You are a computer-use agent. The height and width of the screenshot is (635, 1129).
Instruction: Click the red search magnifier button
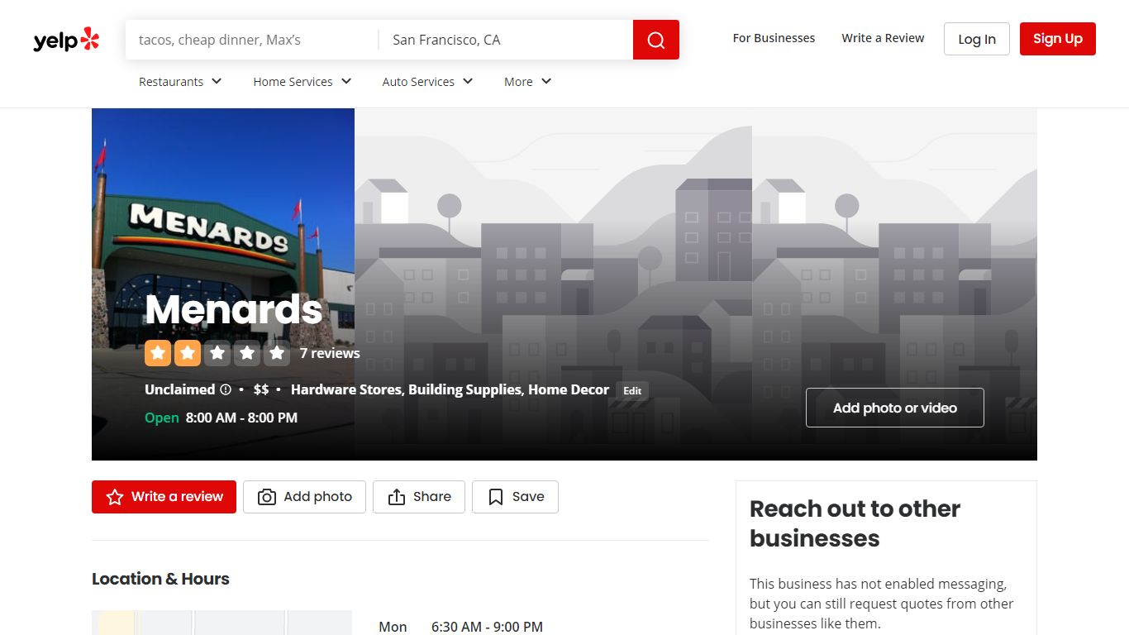(656, 40)
